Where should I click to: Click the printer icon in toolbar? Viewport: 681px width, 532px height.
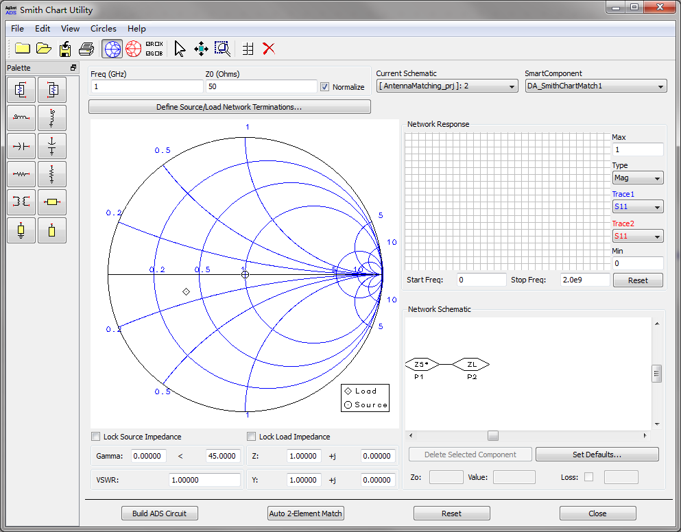point(86,49)
